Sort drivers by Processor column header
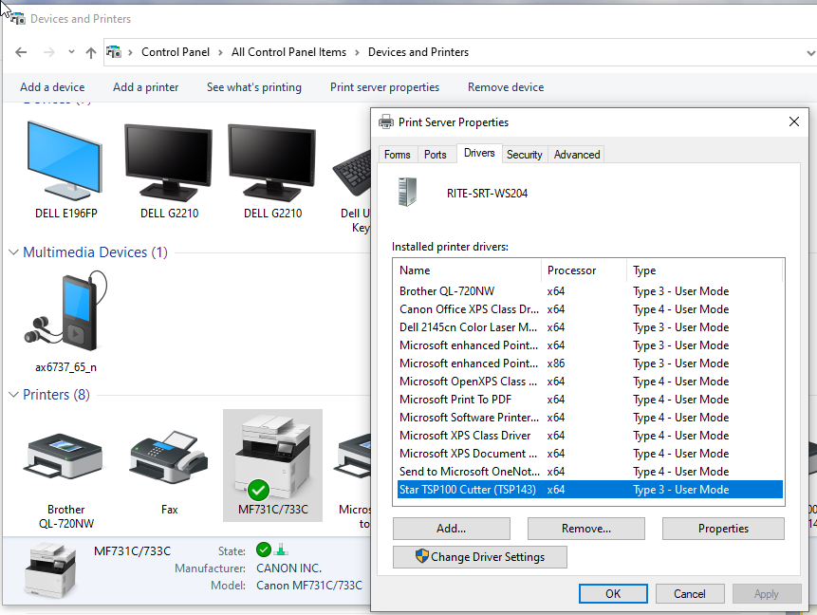 585,270
